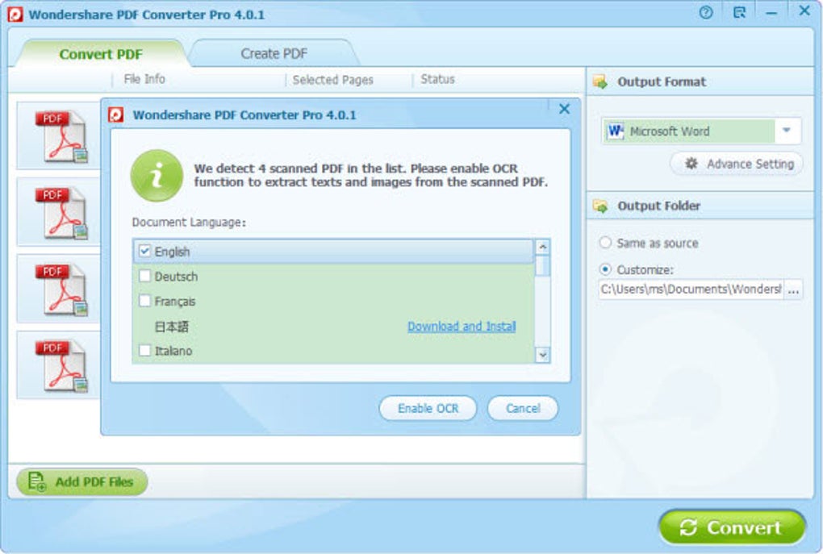Switch to the Convert PDF tab
This screenshot has width=823, height=554.
101,54
